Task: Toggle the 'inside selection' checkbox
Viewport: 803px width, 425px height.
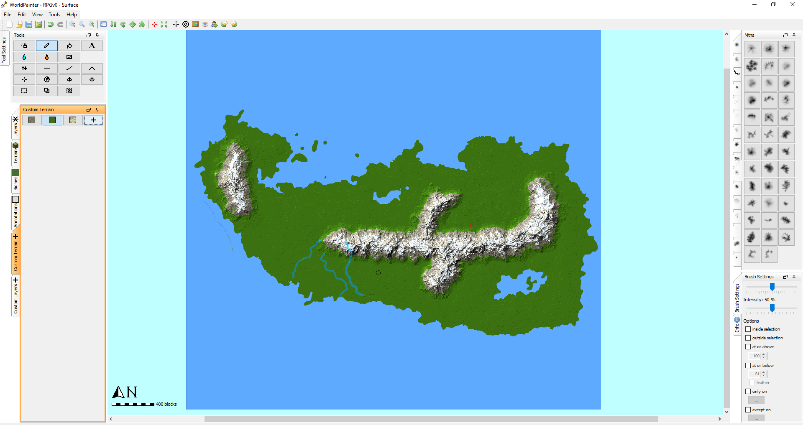Action: pos(748,329)
